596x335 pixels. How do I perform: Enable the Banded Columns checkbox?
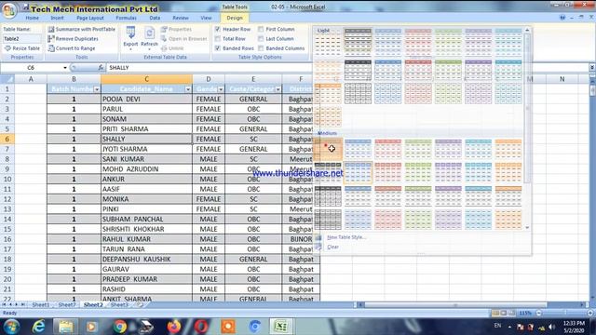[261, 48]
